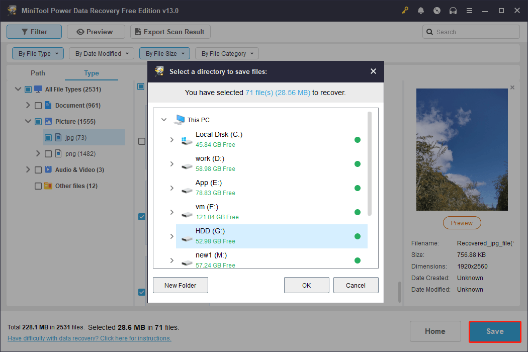The width and height of the screenshot is (528, 352).
Task: Create a New Folder in dialog
Action: click(x=181, y=285)
